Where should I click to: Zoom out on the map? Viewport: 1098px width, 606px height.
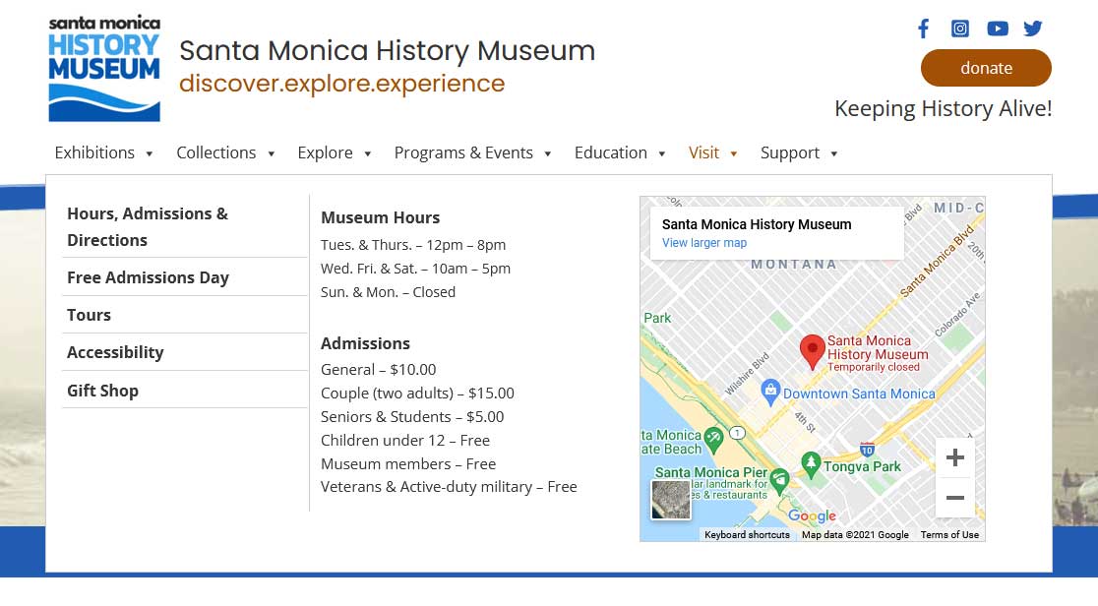(x=954, y=498)
